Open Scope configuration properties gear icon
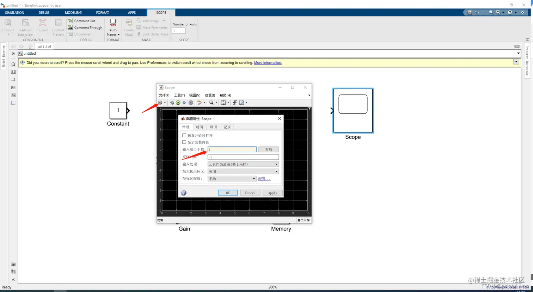 pos(160,103)
